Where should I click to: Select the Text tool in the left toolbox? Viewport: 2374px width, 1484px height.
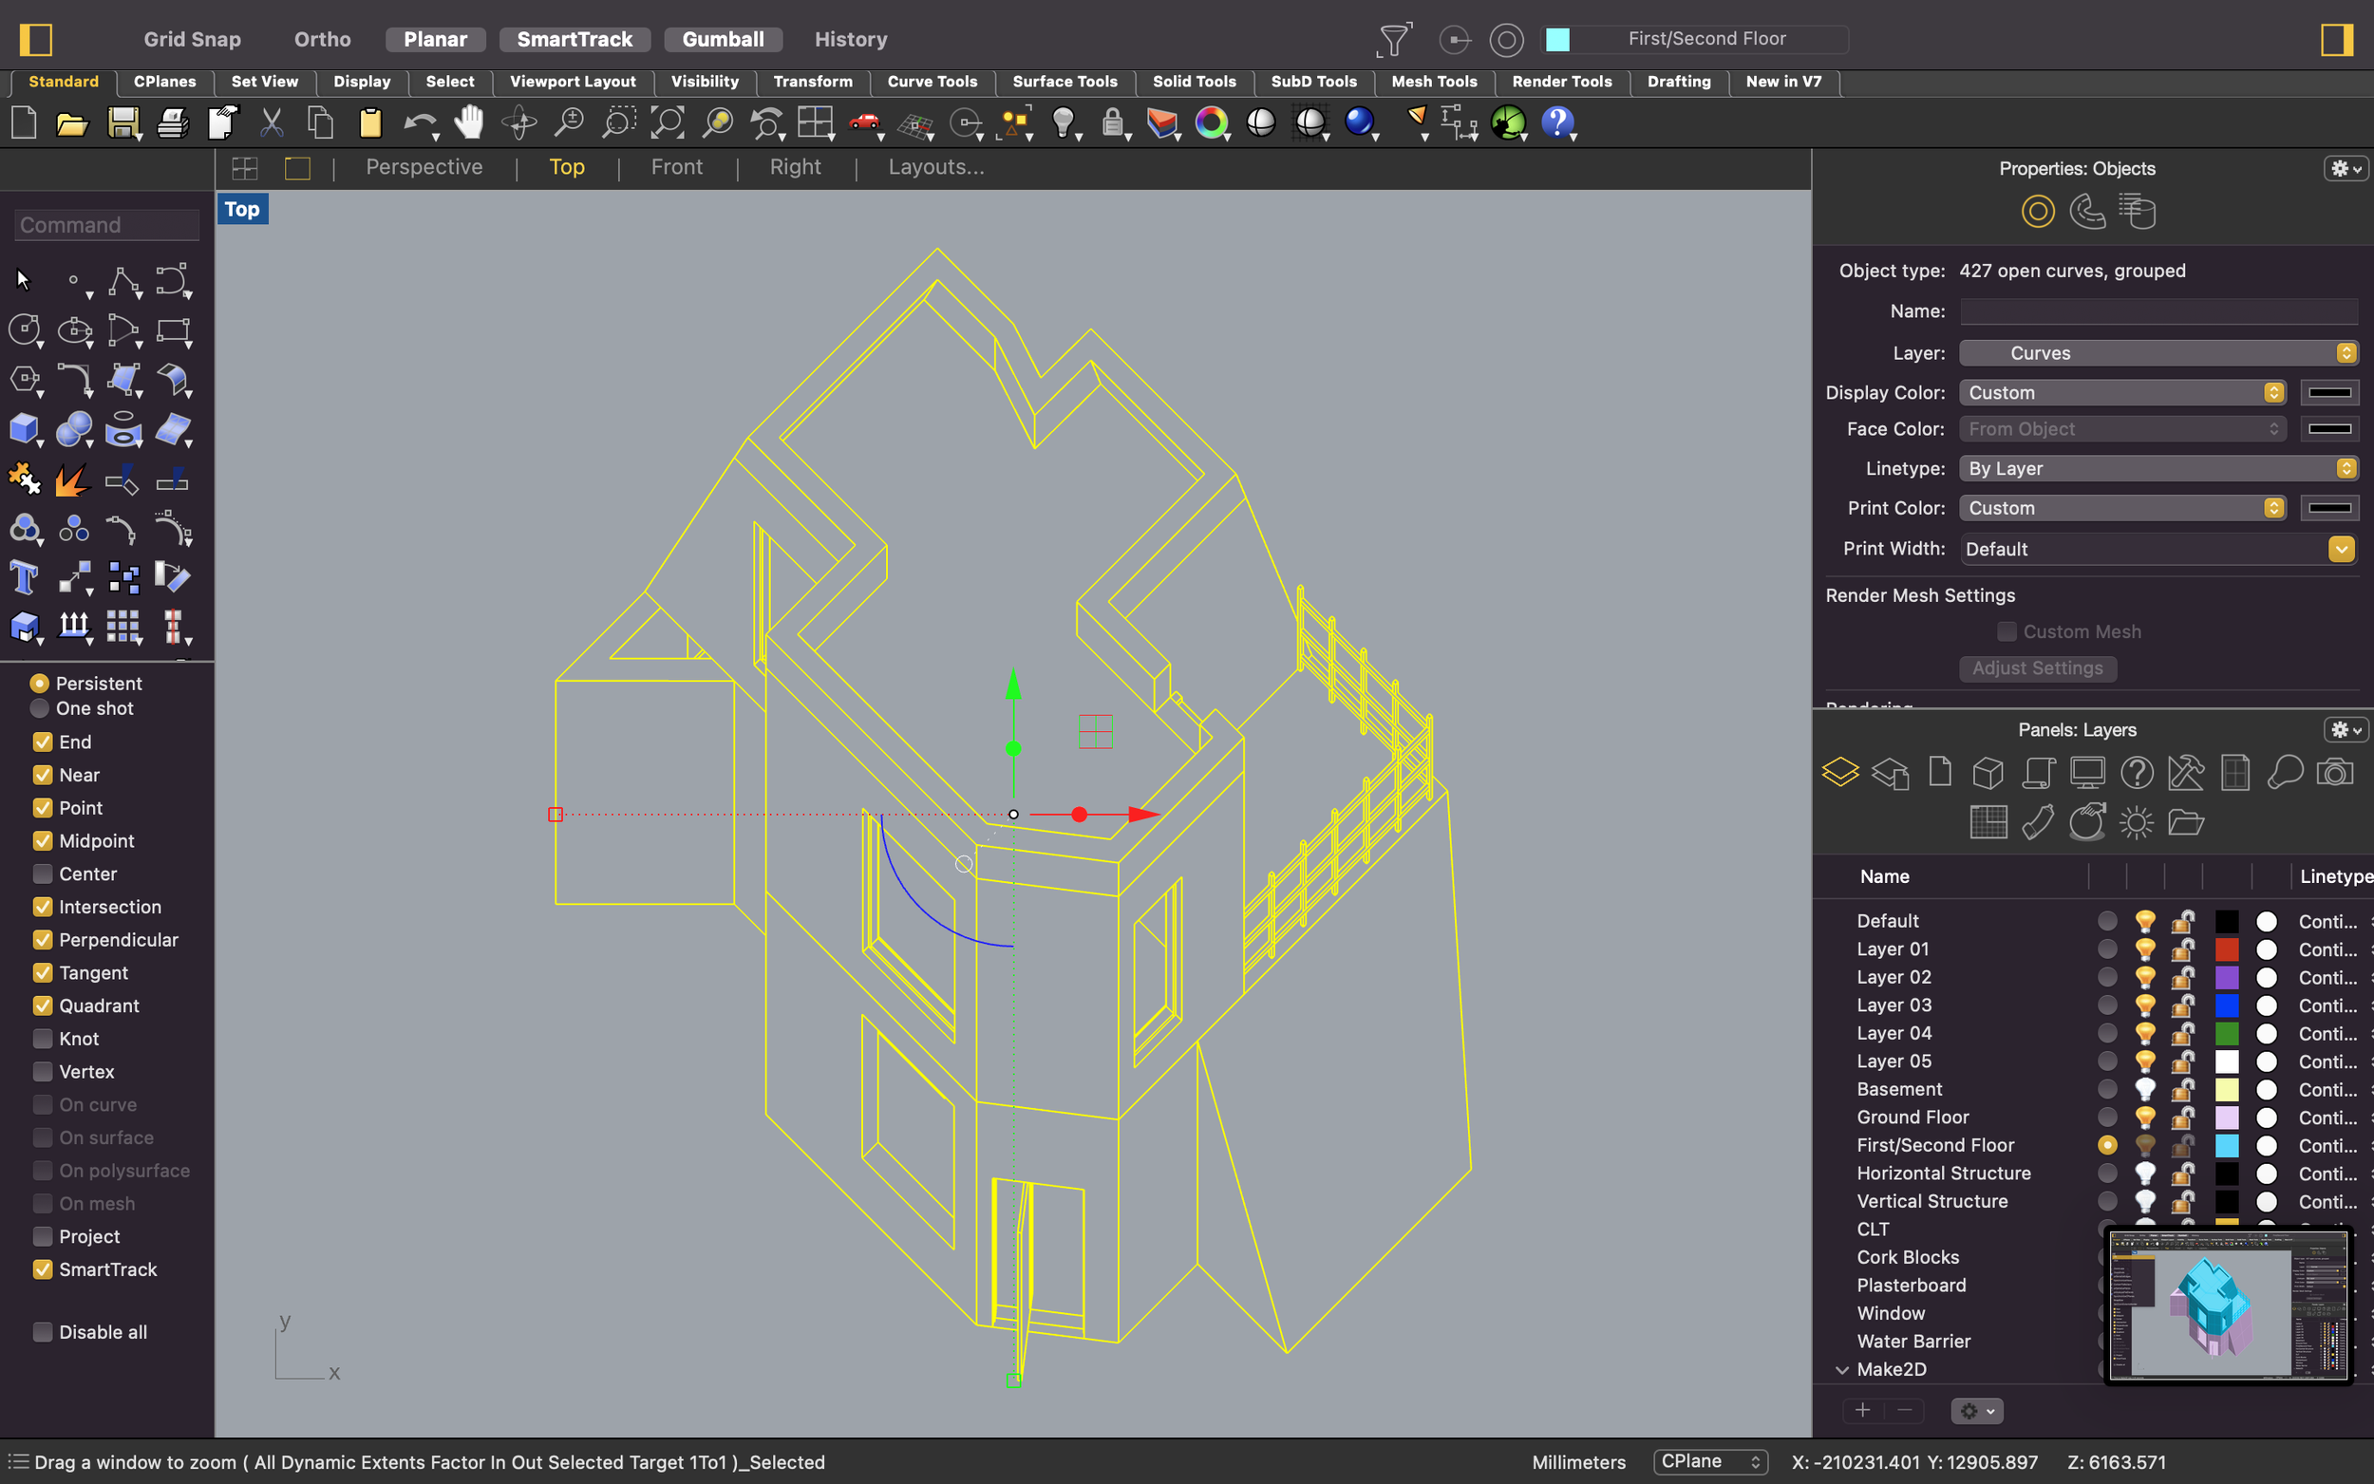pos(24,577)
